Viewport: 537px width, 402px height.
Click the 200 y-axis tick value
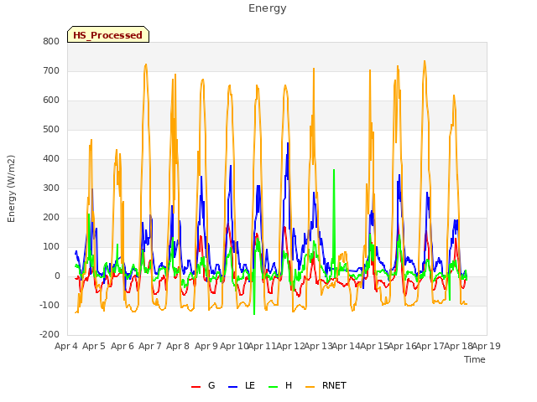(51, 218)
